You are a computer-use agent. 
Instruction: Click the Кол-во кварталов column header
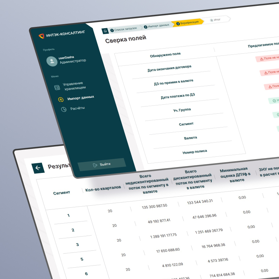[103, 189]
